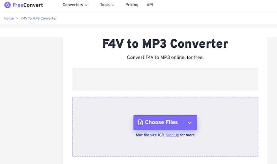
Task: Click the file upload icon in Choose Files
Action: (x=140, y=123)
